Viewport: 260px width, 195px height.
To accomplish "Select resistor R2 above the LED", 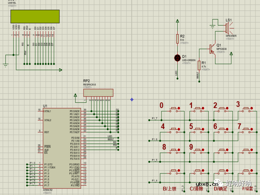I will pyautogui.click(x=177, y=38).
